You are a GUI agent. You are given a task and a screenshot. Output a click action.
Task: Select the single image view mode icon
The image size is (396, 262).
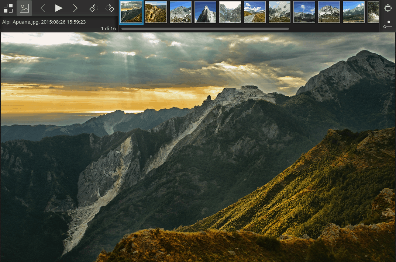click(24, 8)
